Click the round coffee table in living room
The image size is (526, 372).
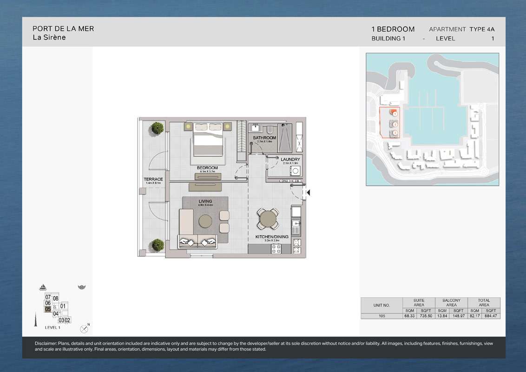click(206, 220)
